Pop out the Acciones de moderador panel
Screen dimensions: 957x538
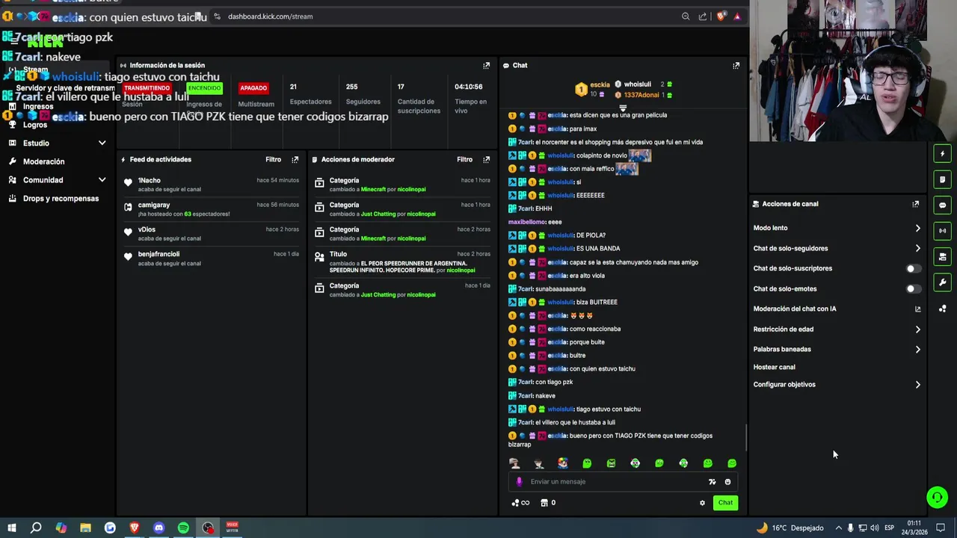click(486, 160)
